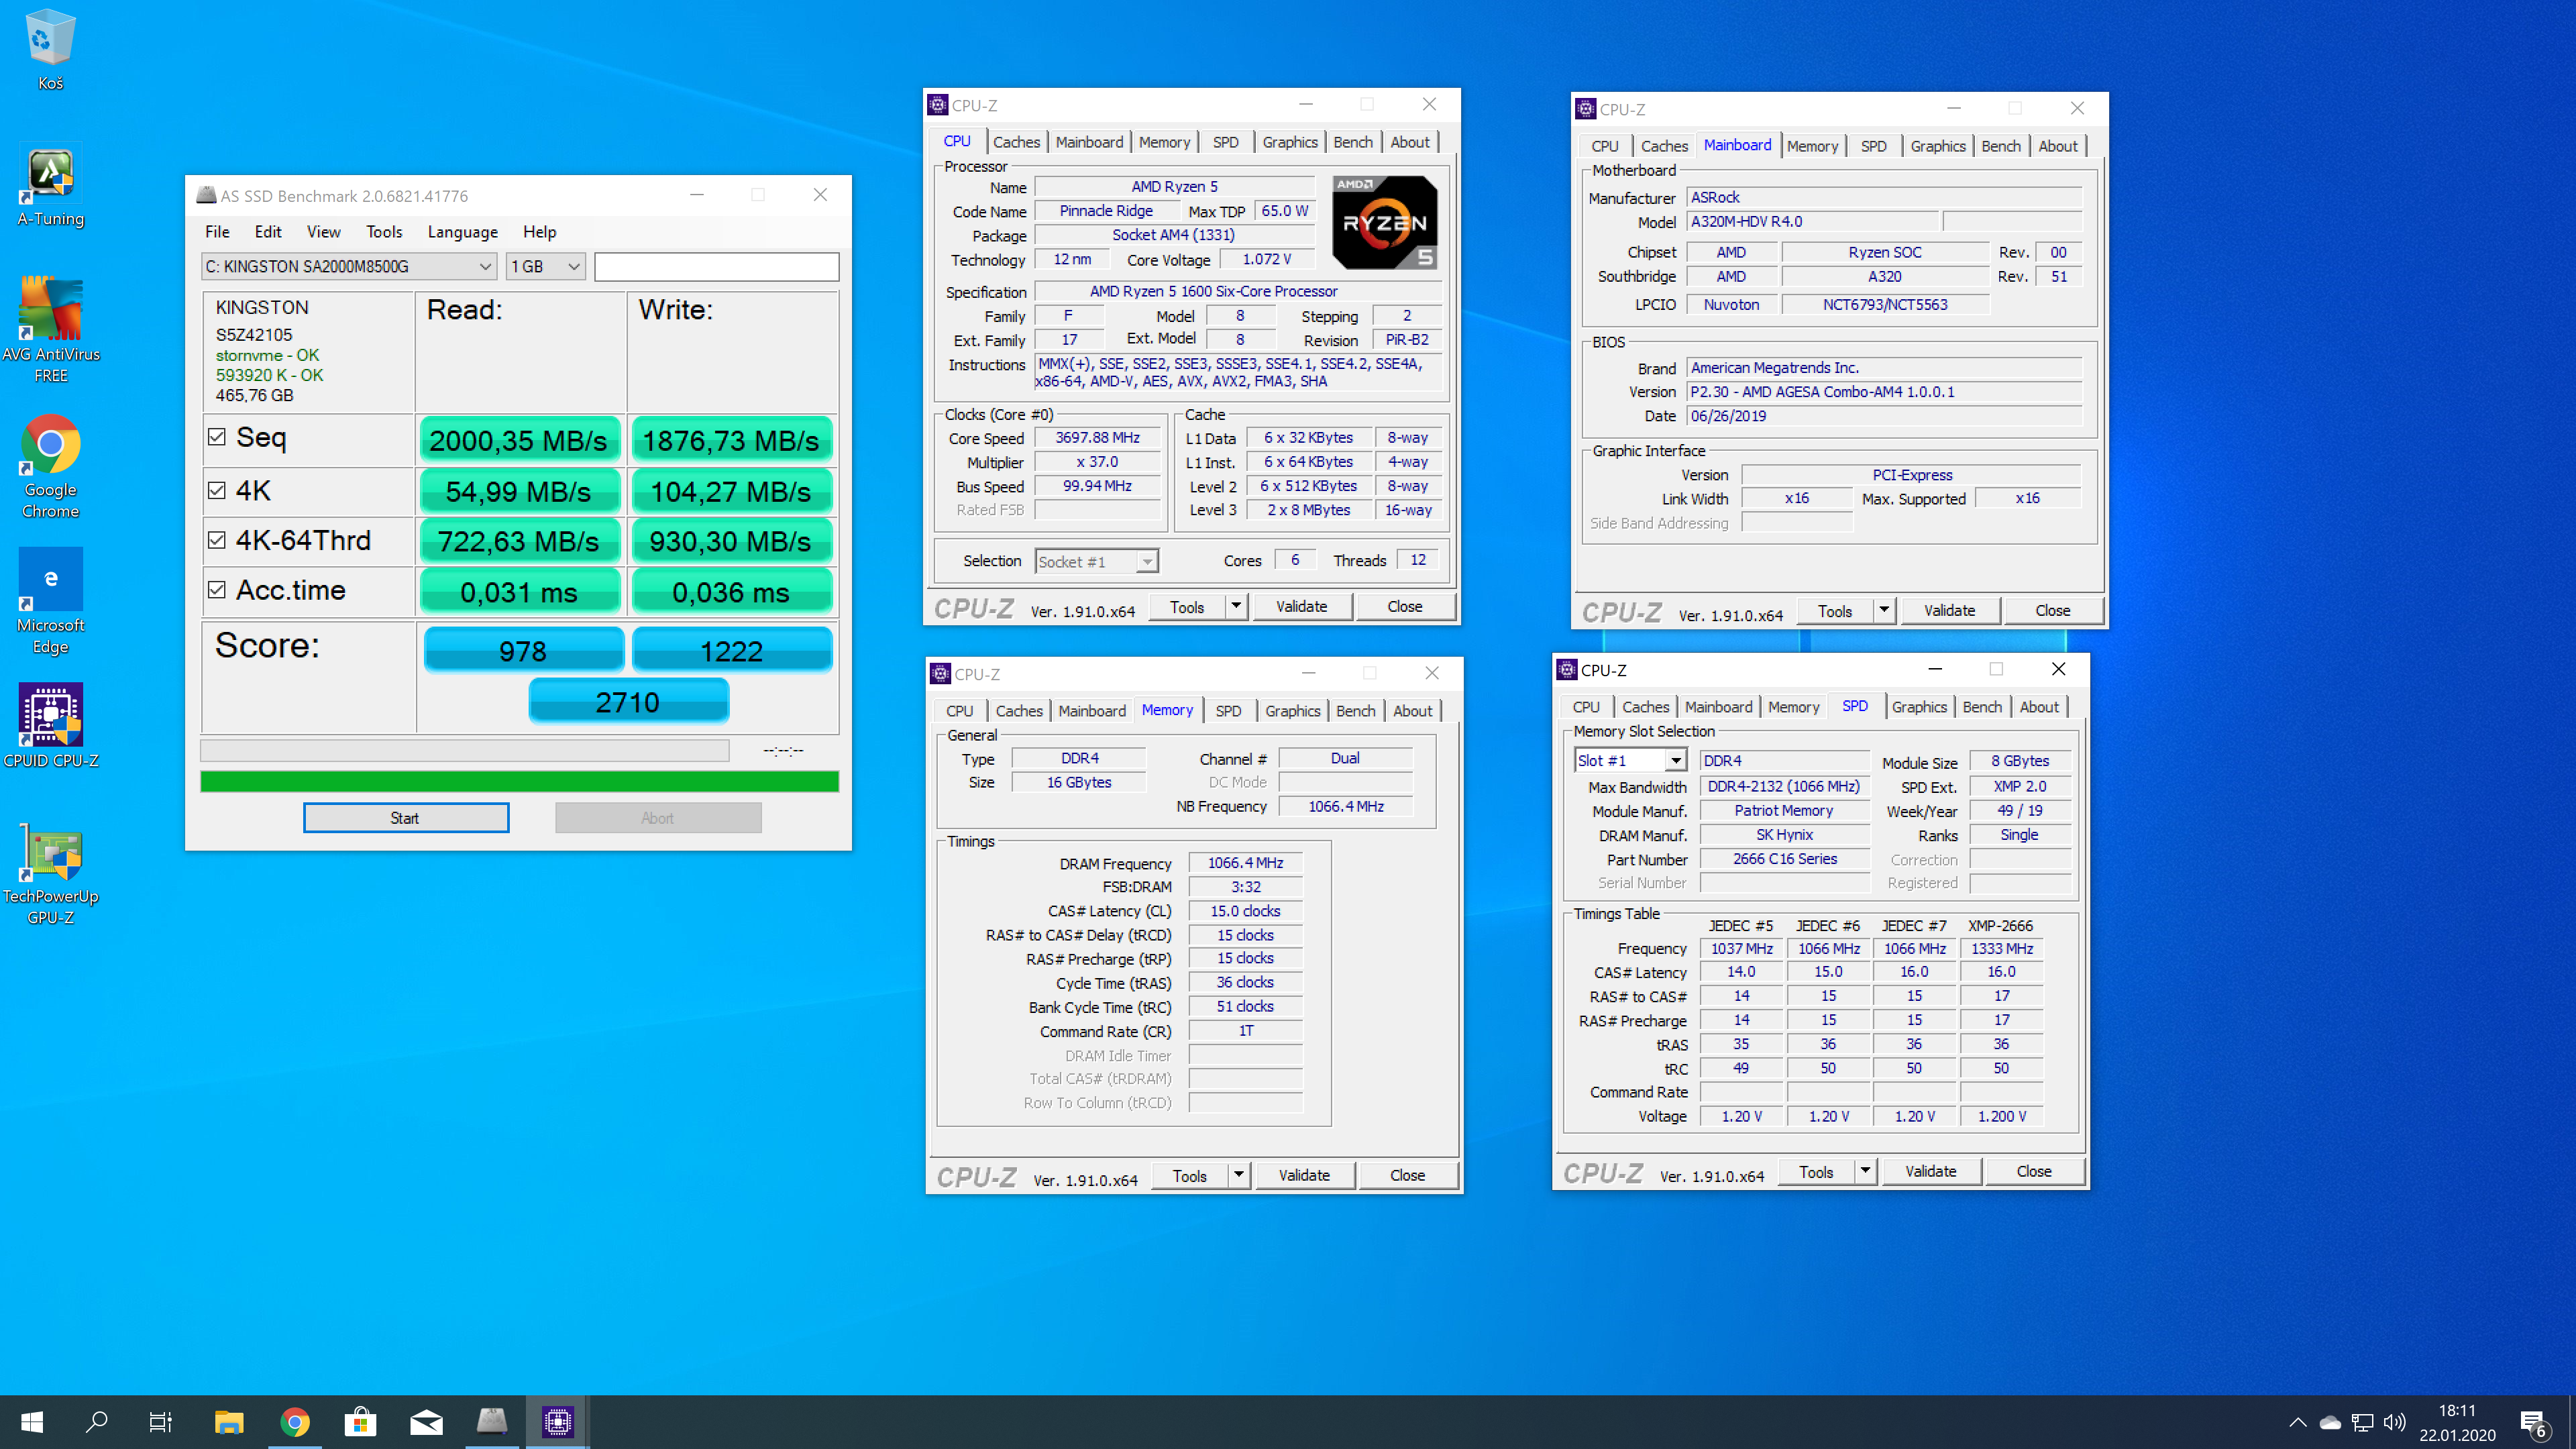Switch to Bench tab in Memory window
Screen dimensions: 2576x1449
pos(1355,711)
